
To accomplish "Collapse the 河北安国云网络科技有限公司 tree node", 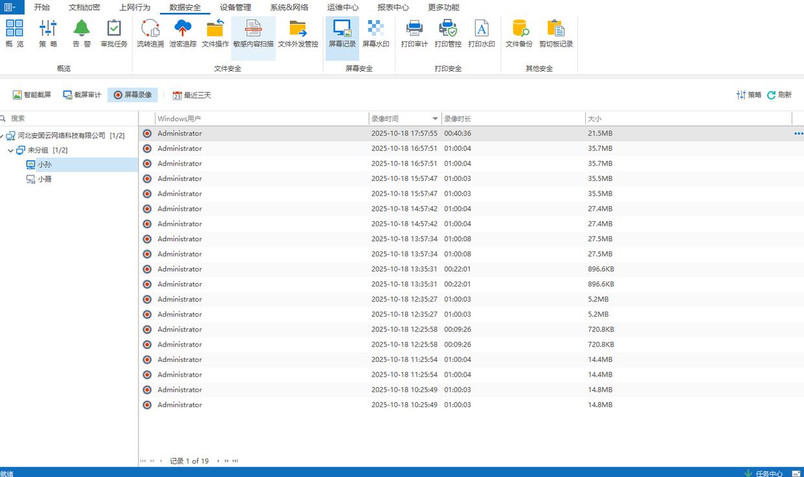I will click(3, 136).
